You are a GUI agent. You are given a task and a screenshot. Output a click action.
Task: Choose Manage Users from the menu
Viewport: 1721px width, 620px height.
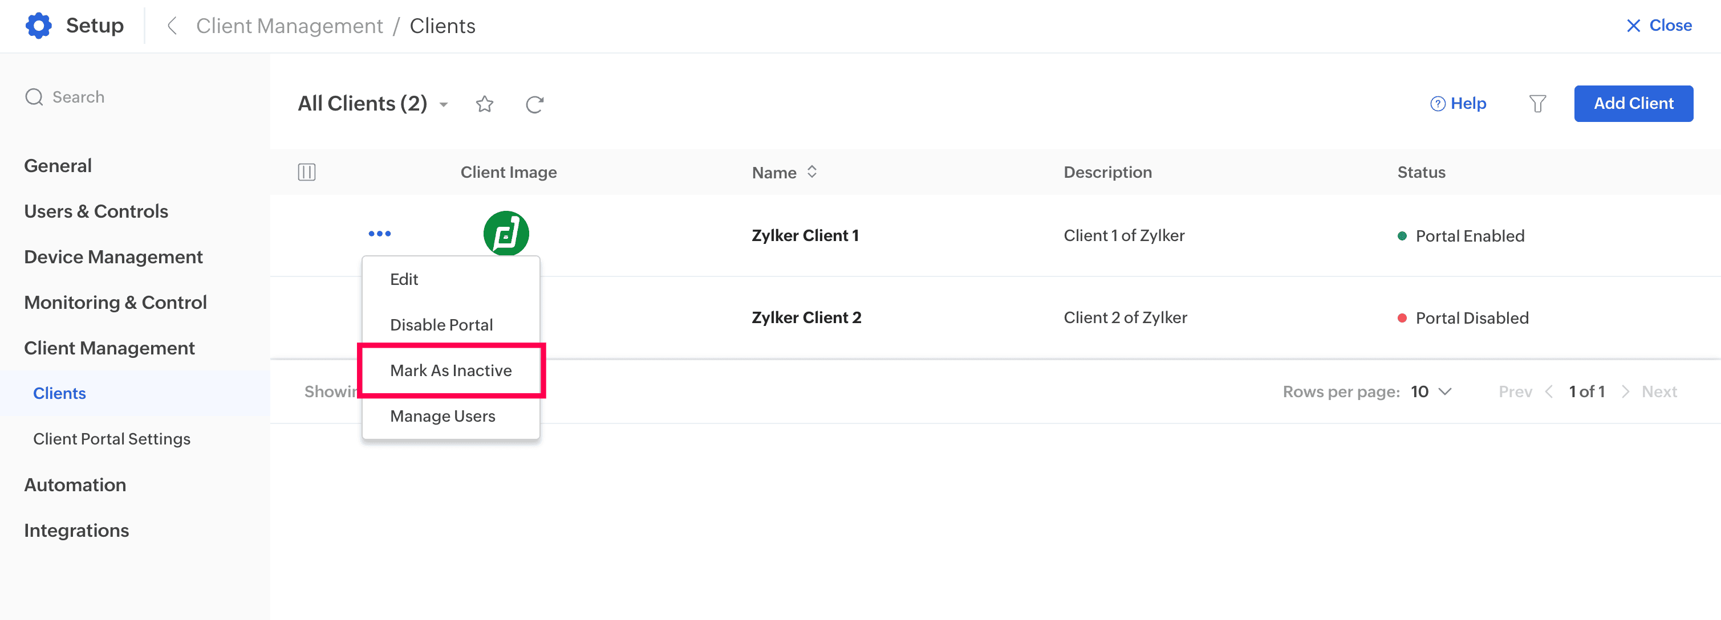pyautogui.click(x=443, y=417)
